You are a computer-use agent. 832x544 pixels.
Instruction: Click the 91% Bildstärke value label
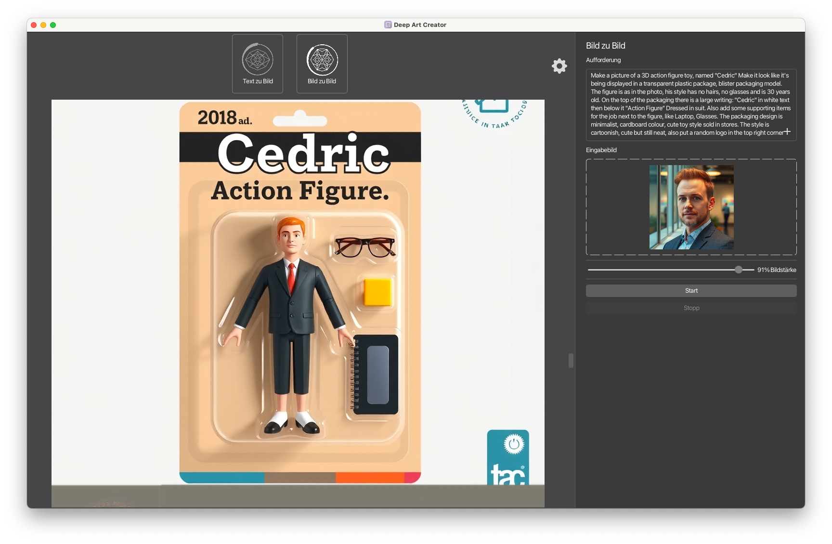(x=777, y=270)
